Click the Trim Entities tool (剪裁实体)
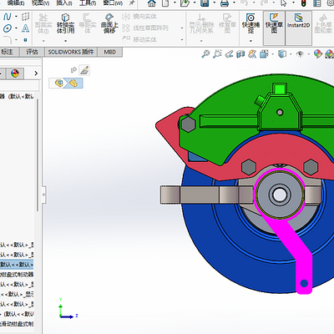 tap(43, 23)
